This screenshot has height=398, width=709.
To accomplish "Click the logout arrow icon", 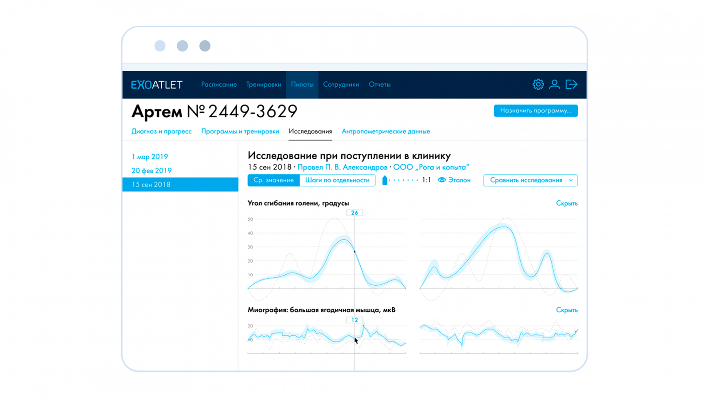I will [571, 84].
